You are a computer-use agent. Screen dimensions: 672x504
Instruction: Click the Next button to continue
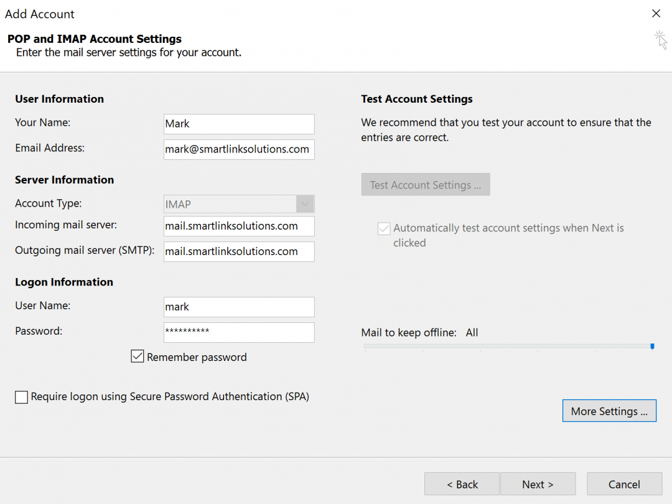pos(538,484)
